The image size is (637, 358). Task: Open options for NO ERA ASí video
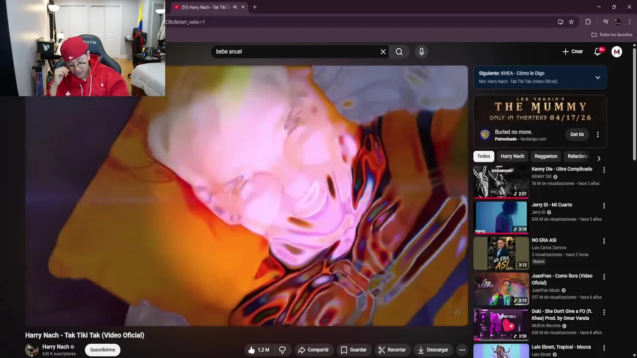tap(604, 241)
